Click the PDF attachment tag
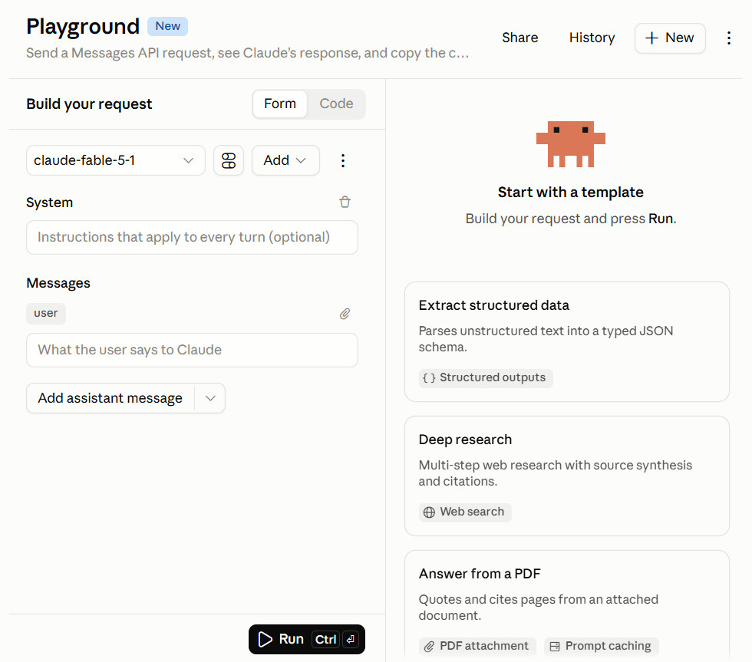752x662 pixels. pos(477,646)
